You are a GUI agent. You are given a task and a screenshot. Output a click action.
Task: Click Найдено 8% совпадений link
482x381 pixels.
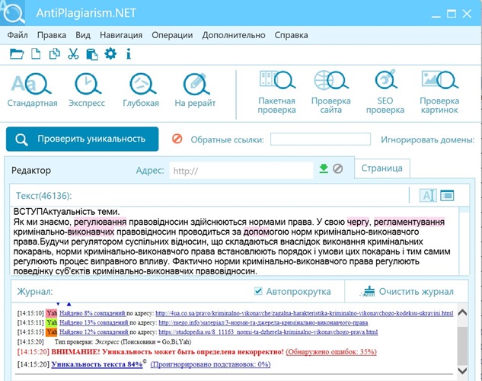pos(92,313)
